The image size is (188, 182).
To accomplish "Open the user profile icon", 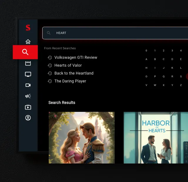I will (x=28, y=118).
